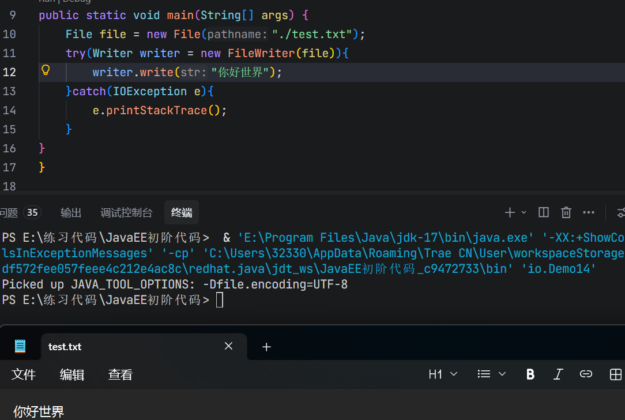Screen dimensions: 625x420
Task: Split the terminal panel
Action: pos(544,212)
